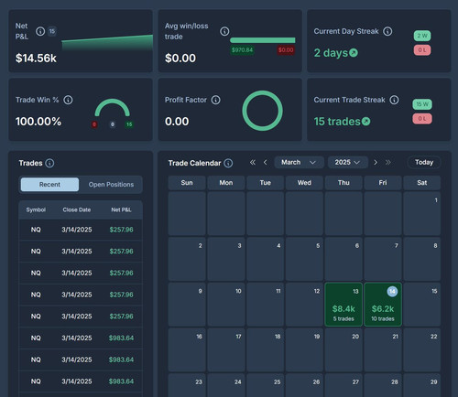Viewport: 458px width, 397px height.
Task: Click the 10 trades label on March 14
Action: [383, 319]
